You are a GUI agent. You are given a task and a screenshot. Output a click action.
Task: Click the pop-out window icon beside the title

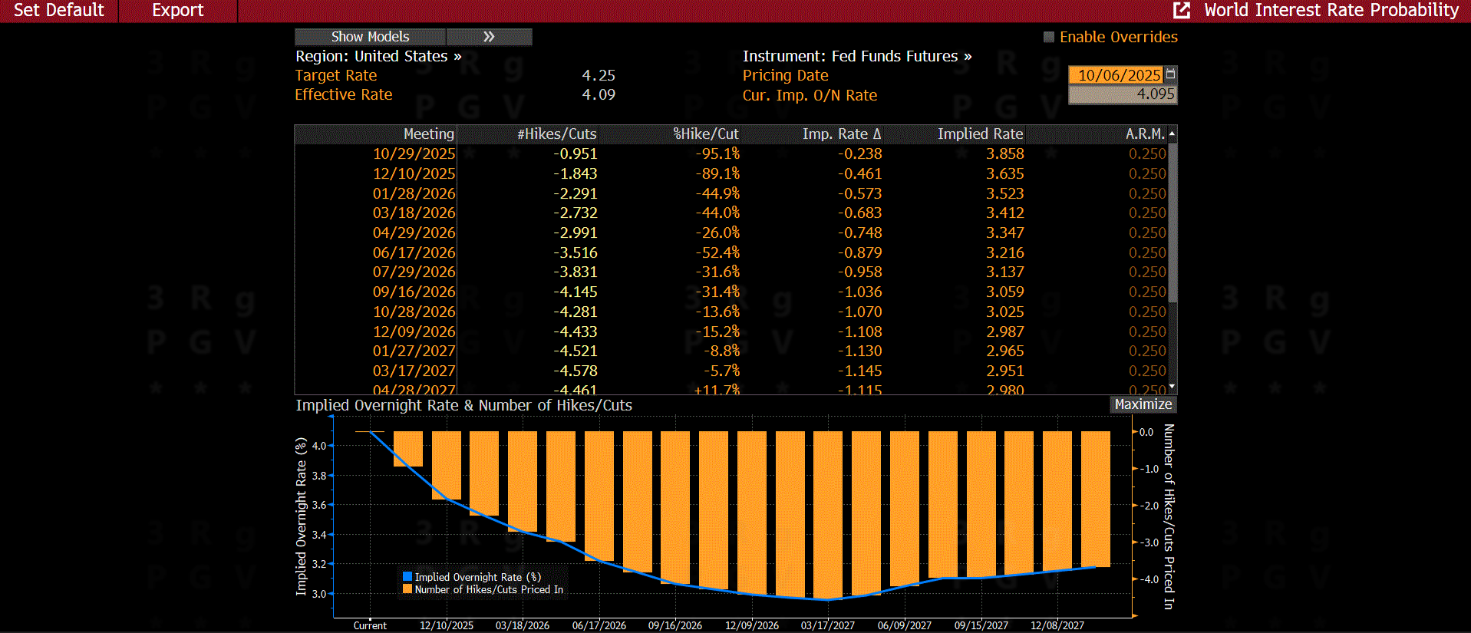1182,10
